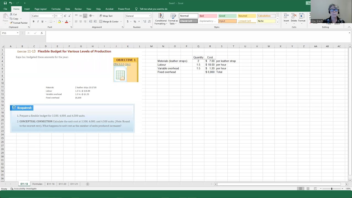
Task: Click Increase Indent icon
Action: pyautogui.click(x=95, y=21)
